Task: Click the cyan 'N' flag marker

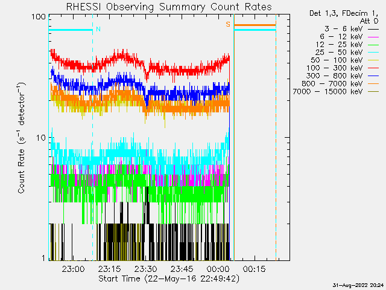Action: (98, 29)
